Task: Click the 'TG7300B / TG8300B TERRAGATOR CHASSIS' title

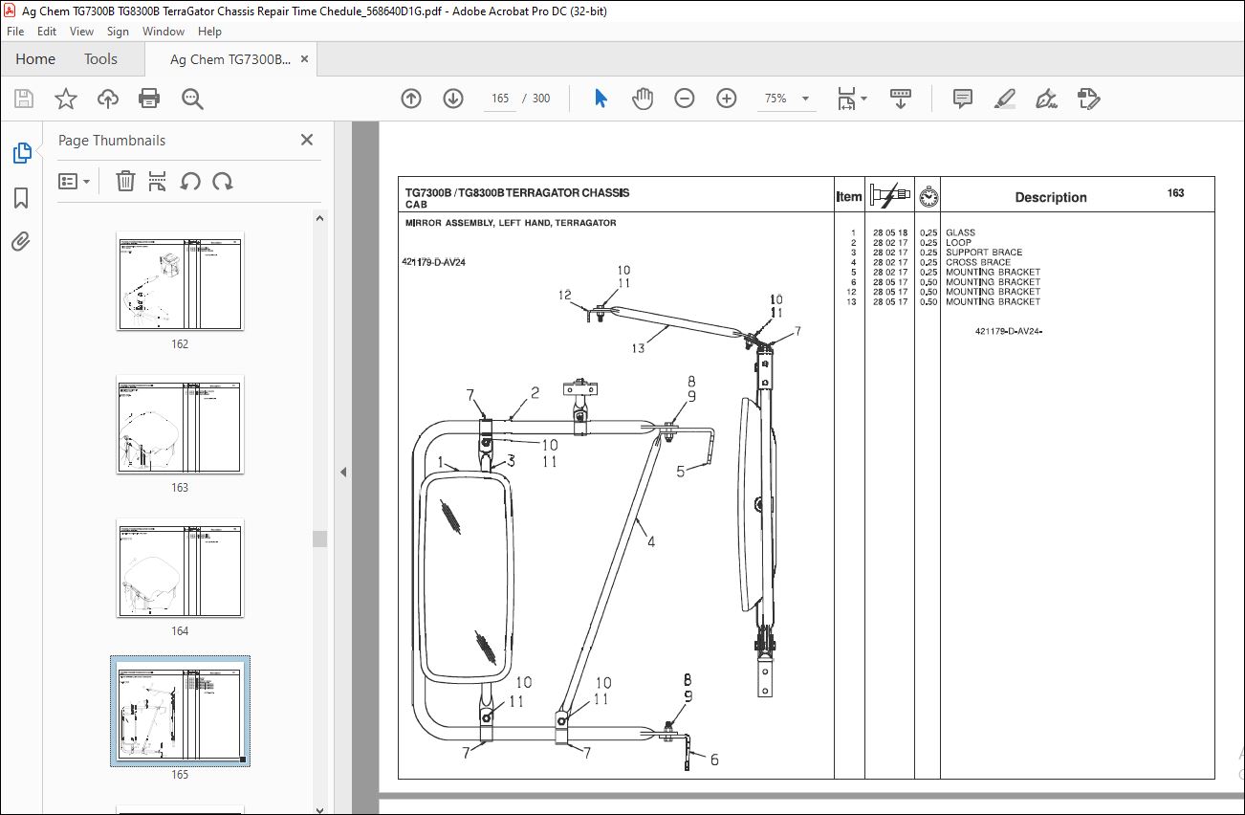Action: pos(517,193)
